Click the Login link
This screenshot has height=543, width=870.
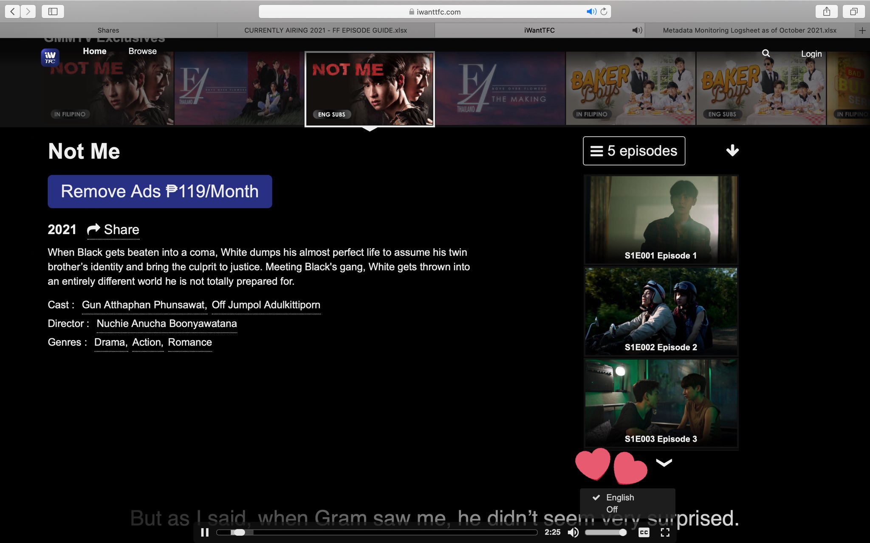click(x=811, y=54)
